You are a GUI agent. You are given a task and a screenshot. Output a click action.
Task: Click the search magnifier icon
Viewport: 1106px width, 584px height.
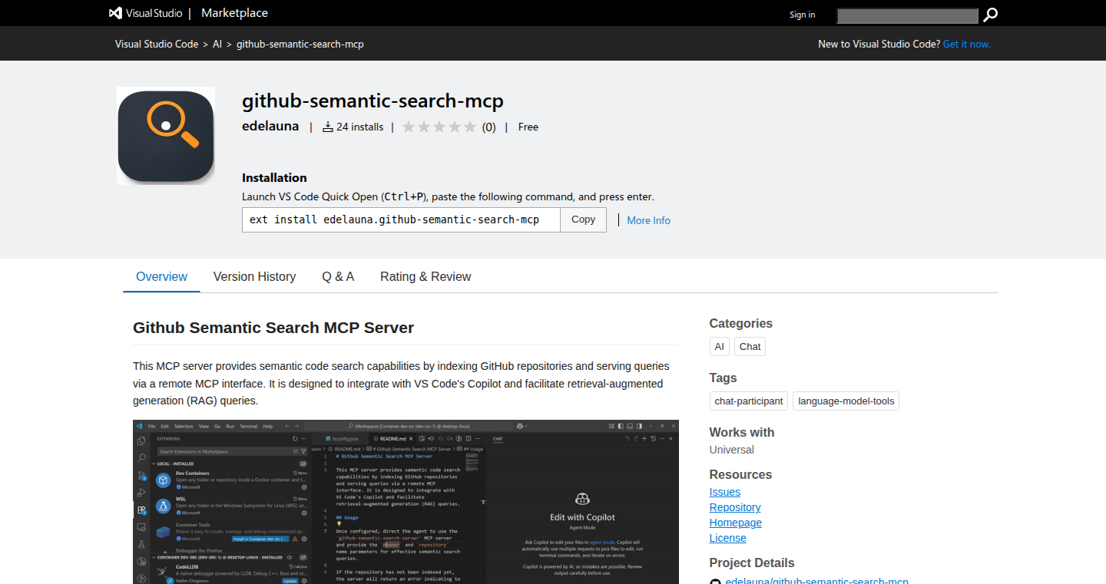pyautogui.click(x=991, y=15)
